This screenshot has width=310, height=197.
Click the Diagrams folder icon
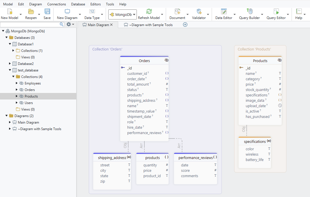tap(11, 116)
